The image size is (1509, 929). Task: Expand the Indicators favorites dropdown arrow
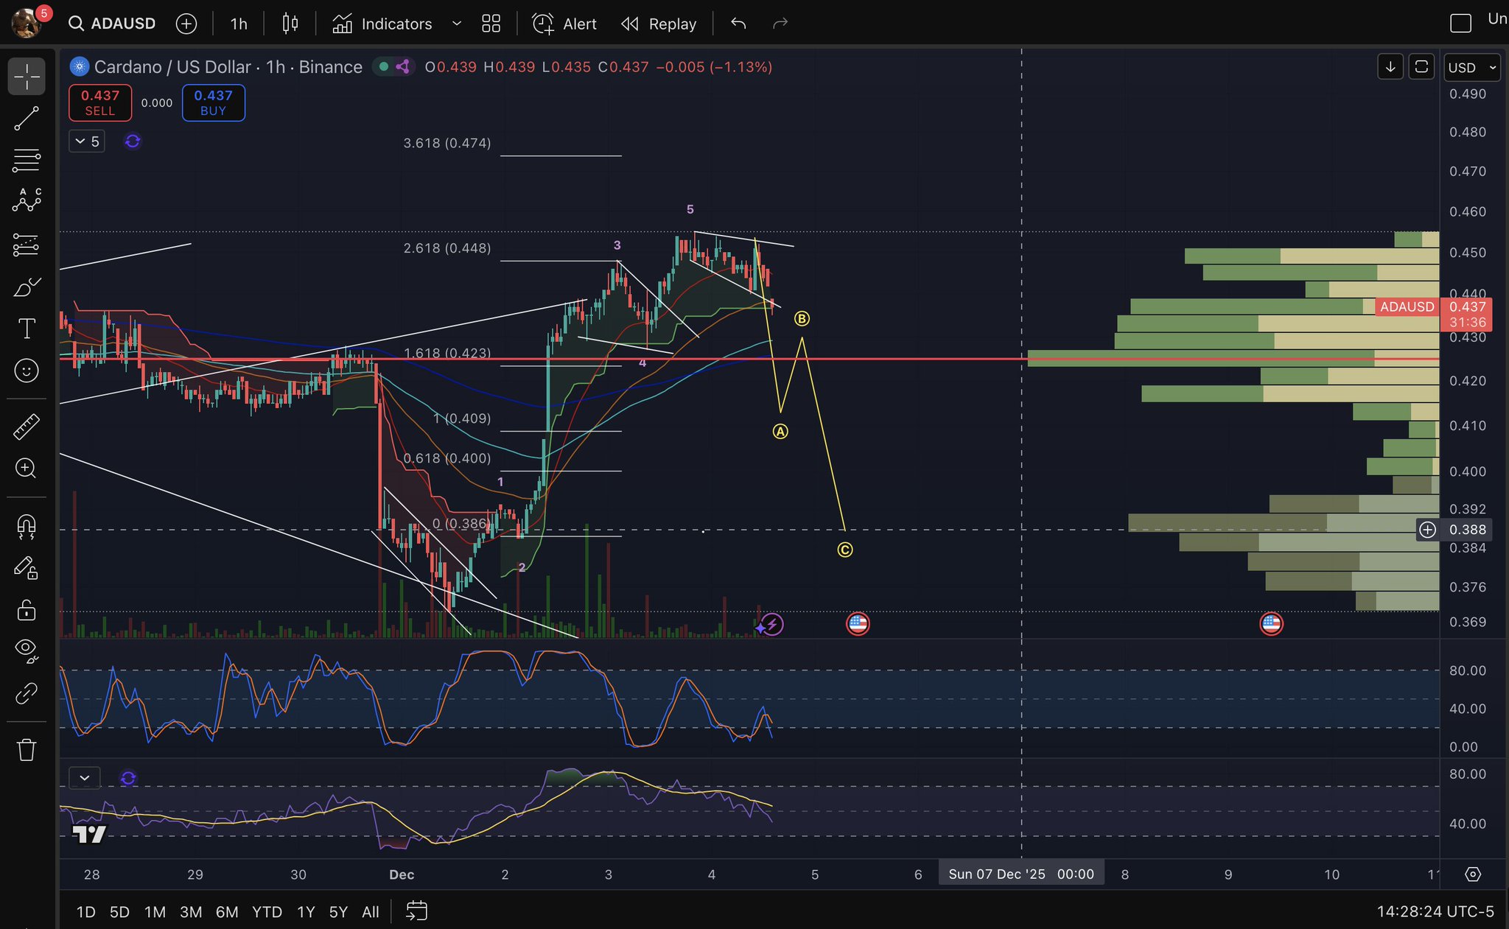tap(457, 24)
